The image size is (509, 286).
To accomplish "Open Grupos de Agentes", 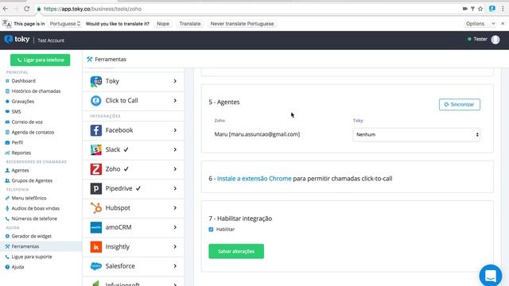I will coord(32,180).
